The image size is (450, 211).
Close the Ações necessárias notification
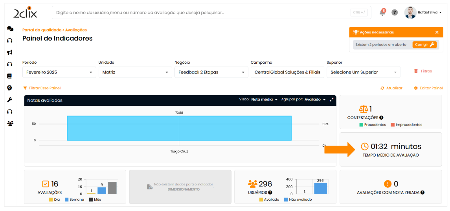(437, 32)
